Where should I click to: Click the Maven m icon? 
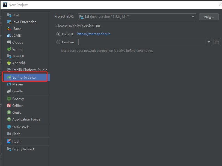pyautogui.click(x=9, y=84)
